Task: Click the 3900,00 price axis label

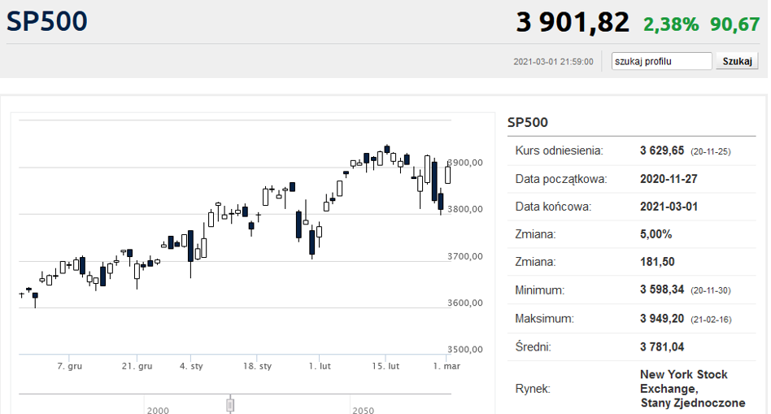Action: pos(465,163)
